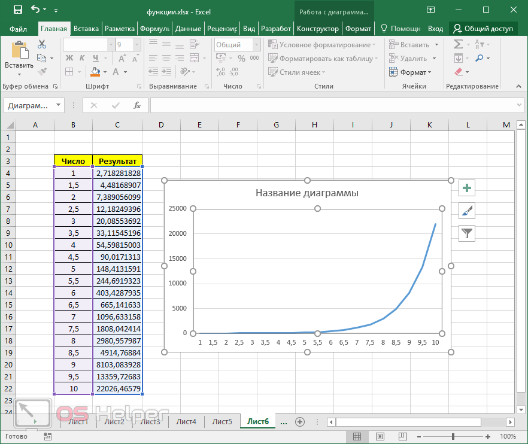Click the Format Painter brush icon
Viewport: 528px width, 444px height.
pos(42,71)
